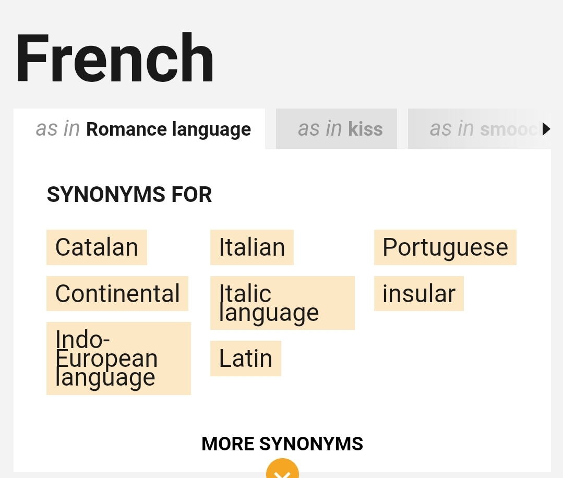
Task: Select the 'Latin' synonym chip
Action: pyautogui.click(x=246, y=359)
